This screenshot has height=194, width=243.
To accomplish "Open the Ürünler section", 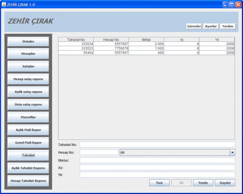I will pyautogui.click(x=28, y=41).
